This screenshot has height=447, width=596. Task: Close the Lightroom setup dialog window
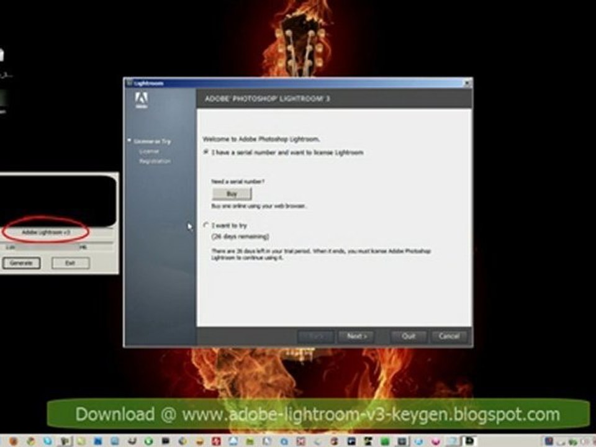click(468, 83)
